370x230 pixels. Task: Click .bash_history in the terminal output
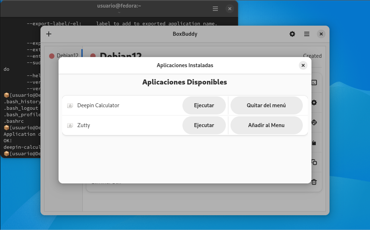pyautogui.click(x=22, y=102)
